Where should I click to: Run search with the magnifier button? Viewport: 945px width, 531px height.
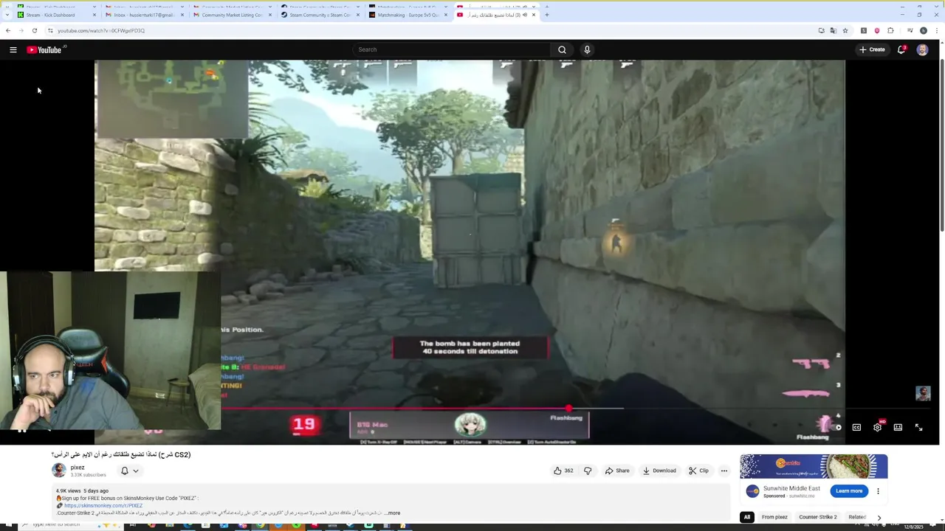pos(562,49)
